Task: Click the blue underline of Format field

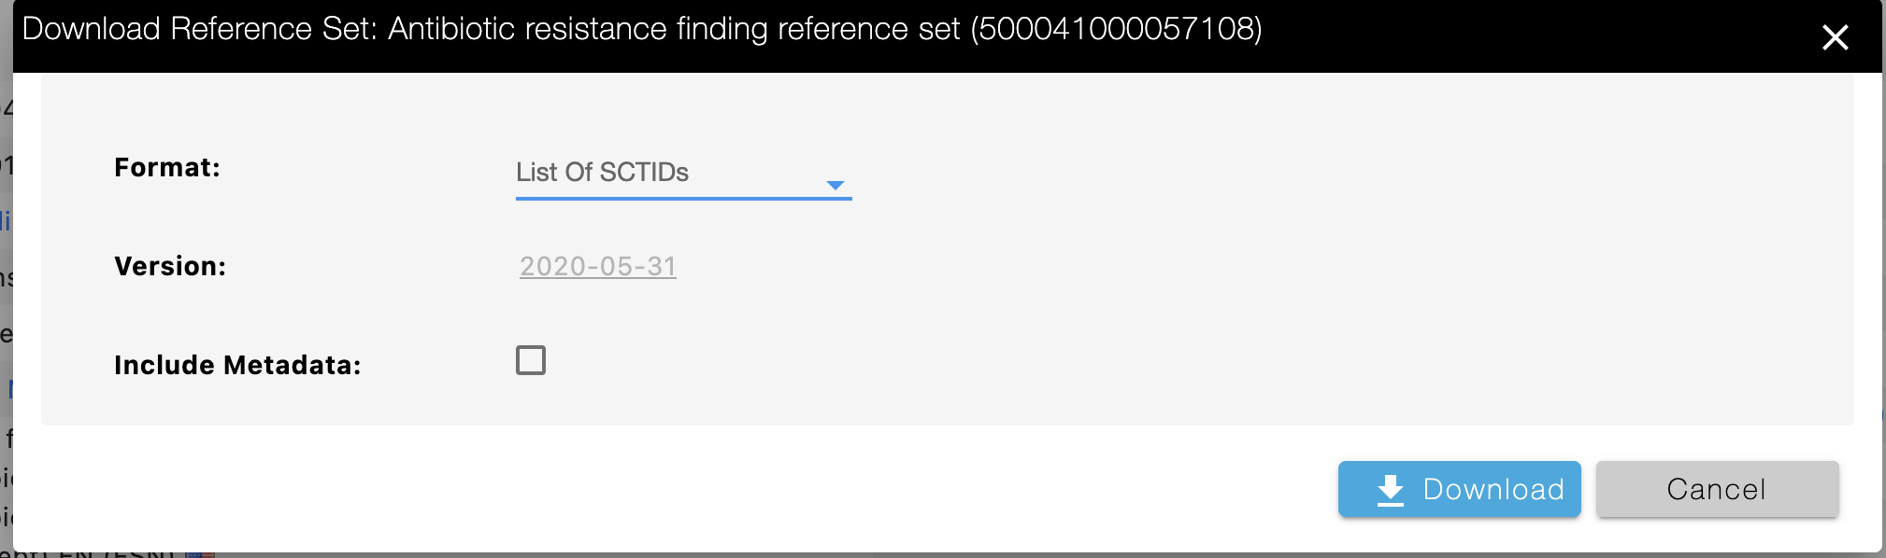Action: 683,198
